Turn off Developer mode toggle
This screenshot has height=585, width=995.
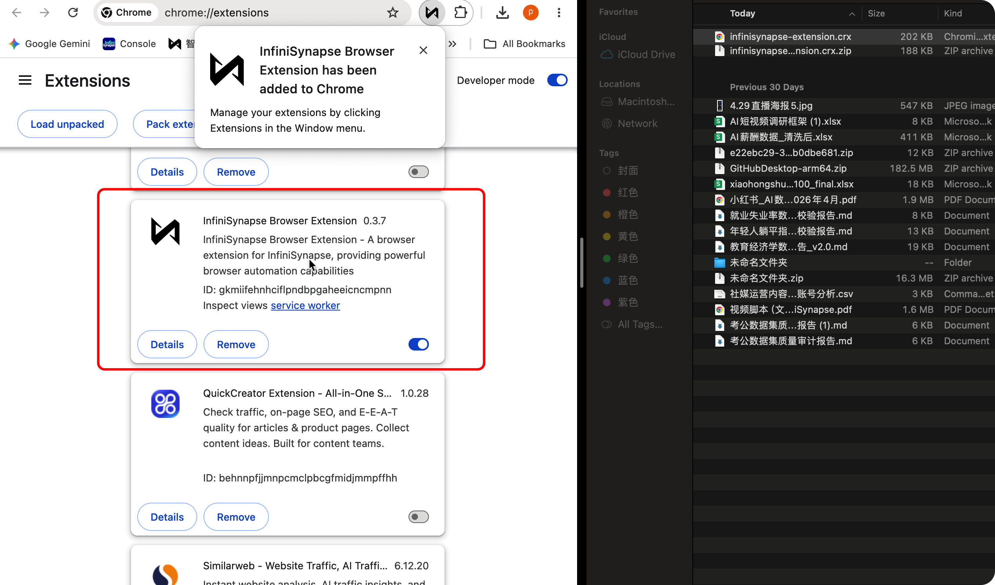pos(557,80)
